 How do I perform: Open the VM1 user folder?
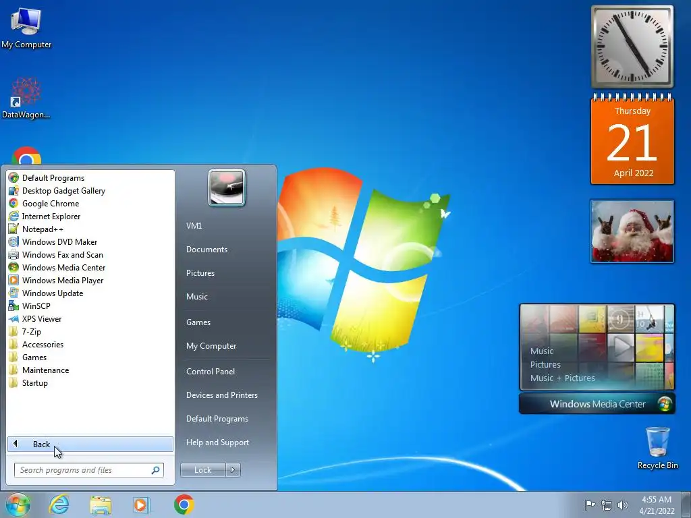(x=194, y=225)
